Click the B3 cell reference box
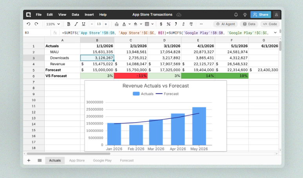The image size is (303, 178). pyautogui.click(x=37, y=33)
